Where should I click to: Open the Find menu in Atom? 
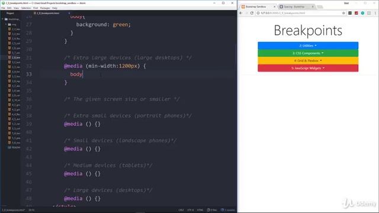pos(36,8)
